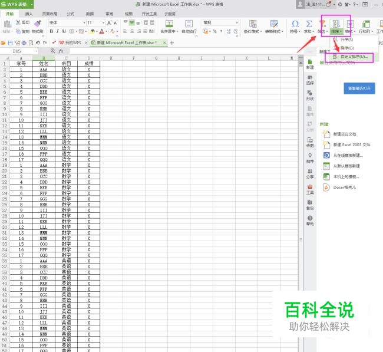383x352 pixels.
Task: Click the Sort (排序) A-Z icon
Action: pyautogui.click(x=336, y=24)
